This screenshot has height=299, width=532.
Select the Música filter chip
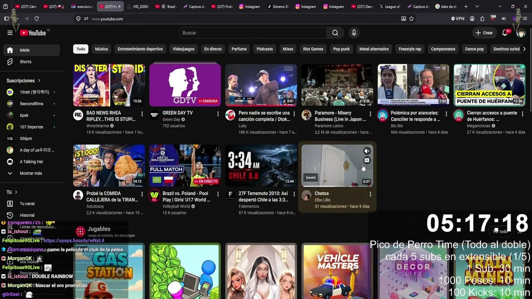101,49
